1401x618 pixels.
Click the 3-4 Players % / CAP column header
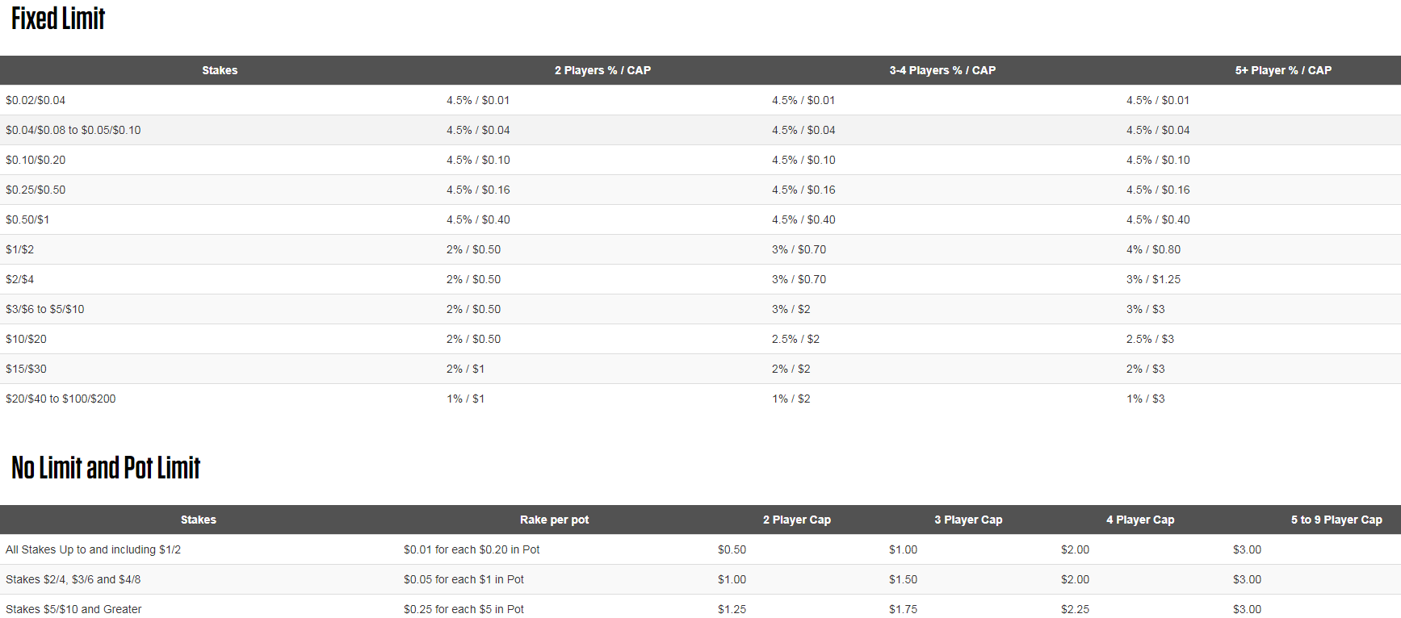(x=942, y=70)
